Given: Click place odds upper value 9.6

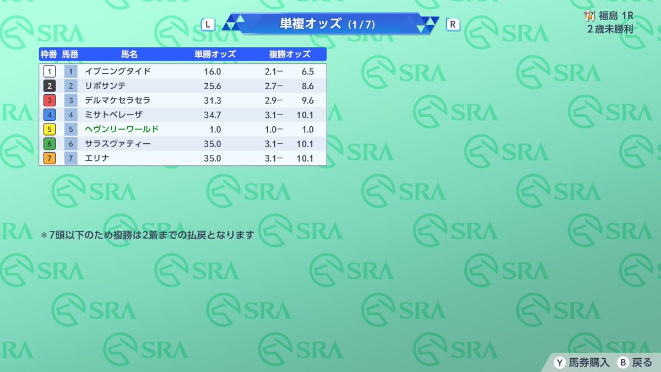Looking at the screenshot, I should (307, 100).
